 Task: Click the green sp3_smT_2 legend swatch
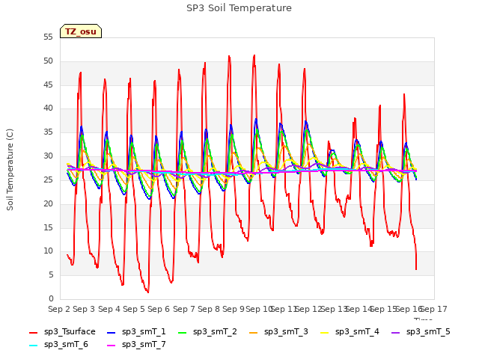(x=183, y=332)
